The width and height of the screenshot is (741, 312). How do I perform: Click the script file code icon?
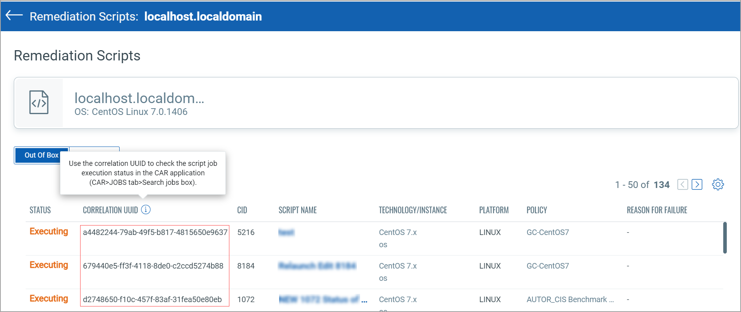39,103
